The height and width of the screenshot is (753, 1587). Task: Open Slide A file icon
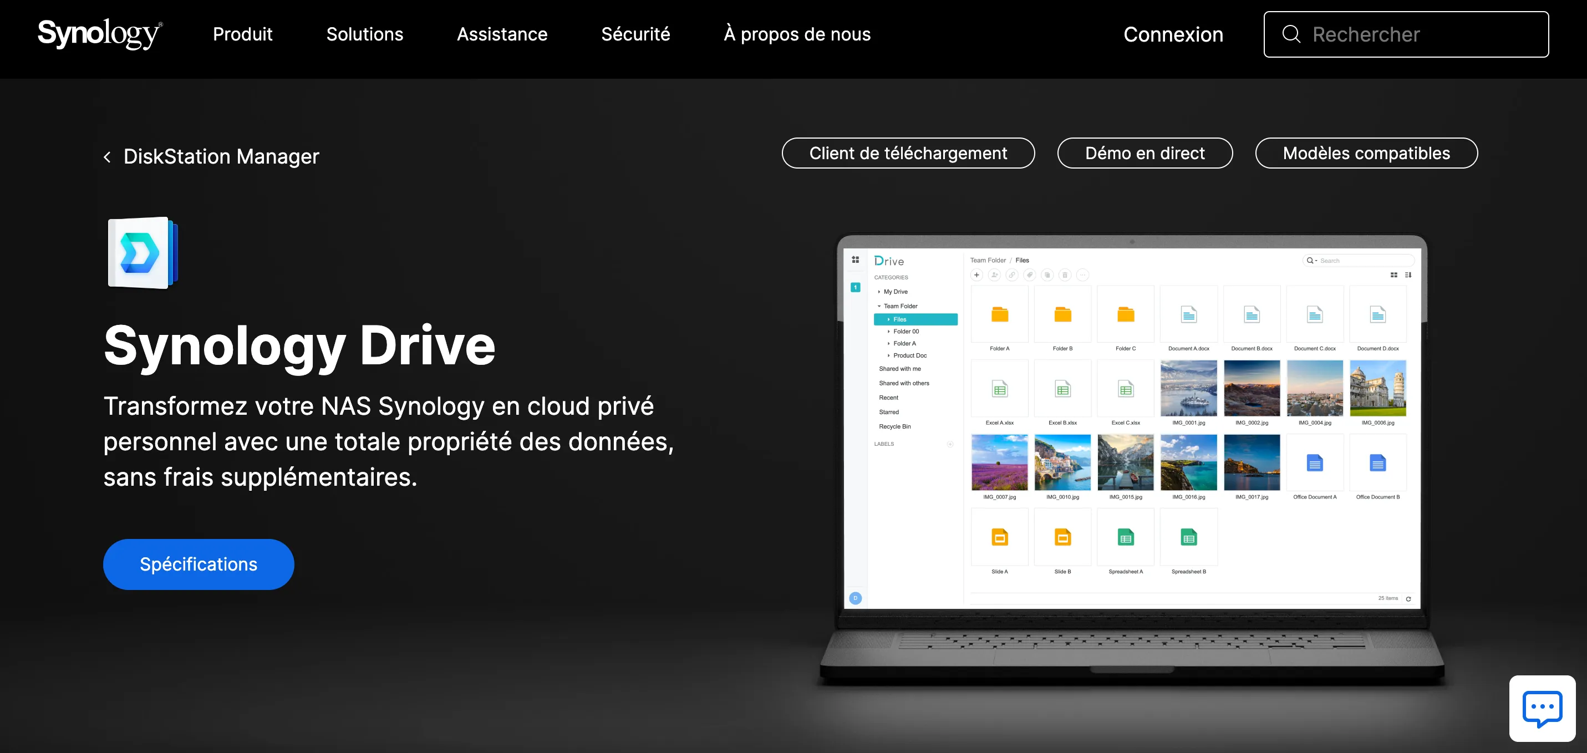[x=999, y=537]
